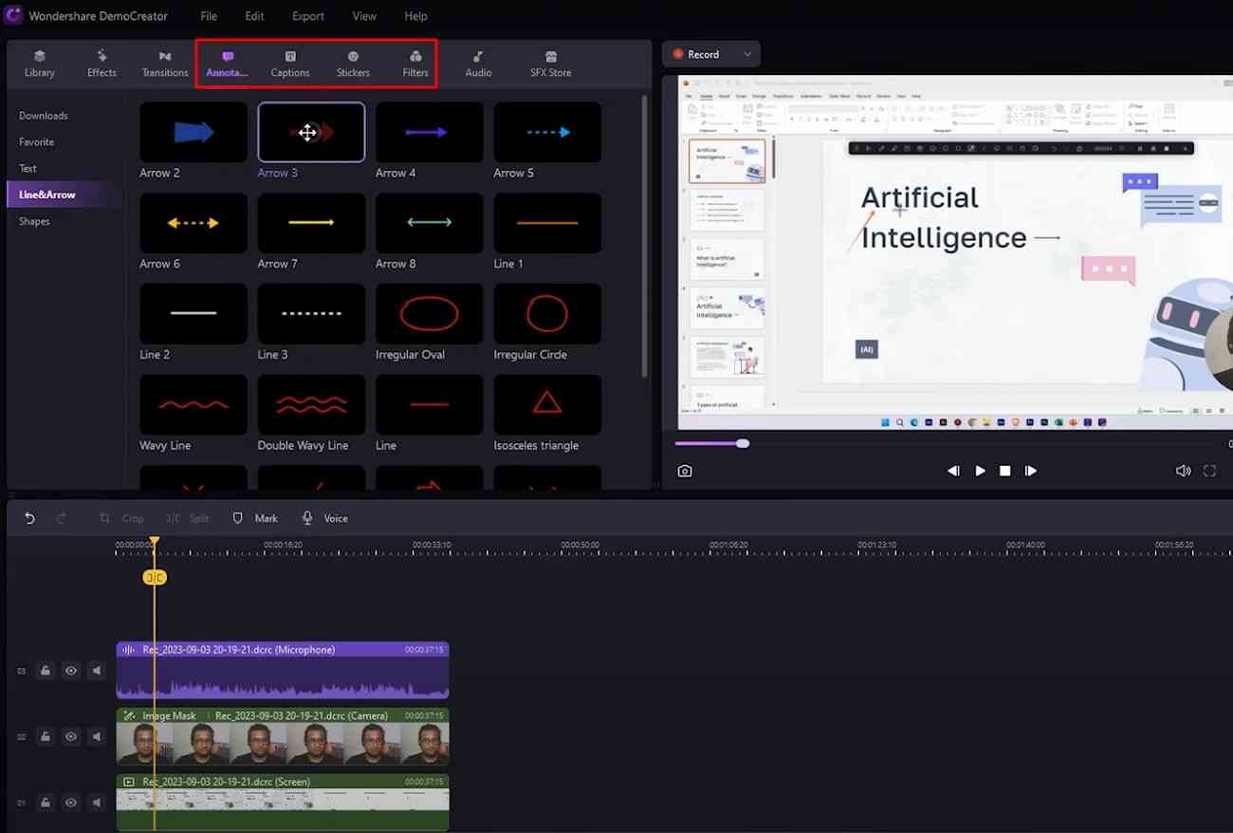Select the Irregular Circle annotation
The height and width of the screenshot is (833, 1233).
click(x=547, y=313)
